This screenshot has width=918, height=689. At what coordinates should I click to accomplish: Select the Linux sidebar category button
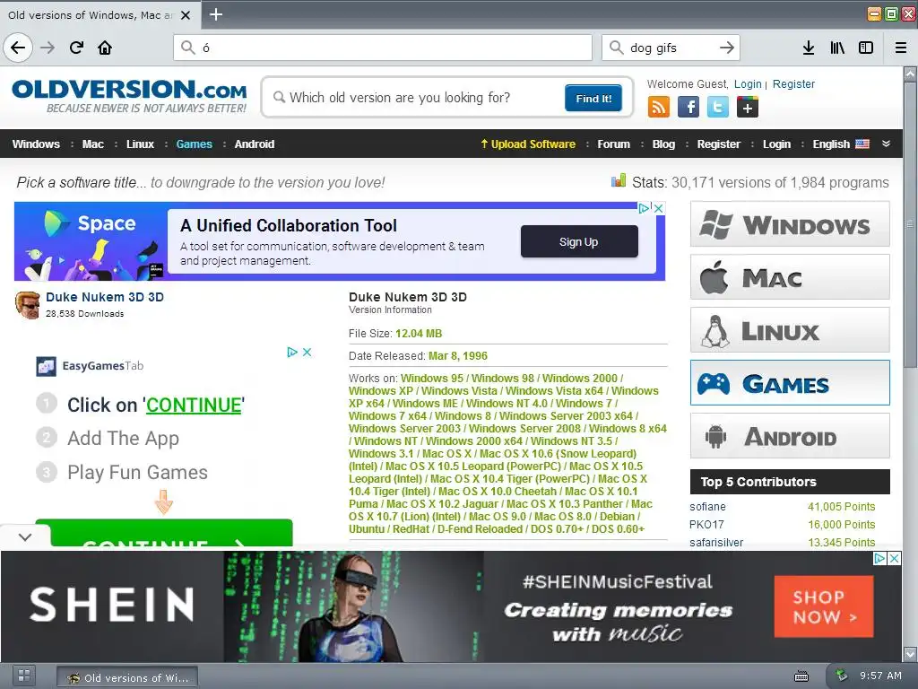click(x=790, y=330)
